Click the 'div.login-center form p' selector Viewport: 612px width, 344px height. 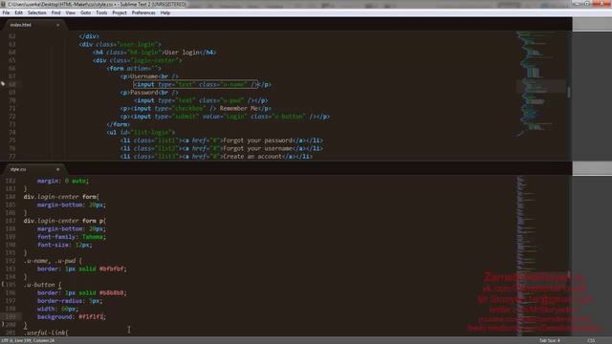[x=64, y=221]
